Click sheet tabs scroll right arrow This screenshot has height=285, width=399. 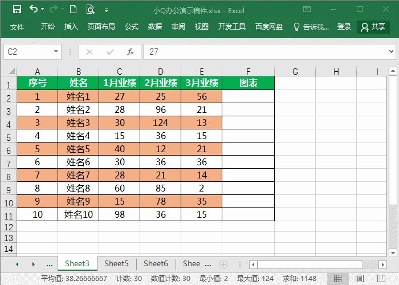tap(33, 264)
